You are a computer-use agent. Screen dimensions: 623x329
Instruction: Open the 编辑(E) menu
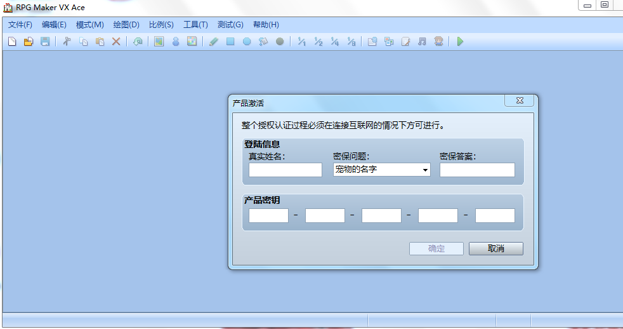pos(54,25)
